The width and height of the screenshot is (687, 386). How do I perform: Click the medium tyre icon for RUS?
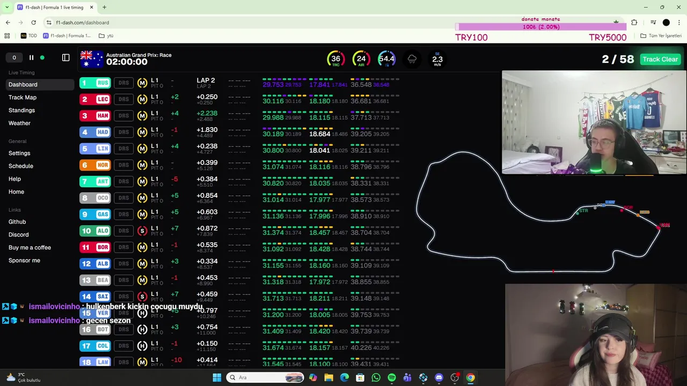coord(142,83)
